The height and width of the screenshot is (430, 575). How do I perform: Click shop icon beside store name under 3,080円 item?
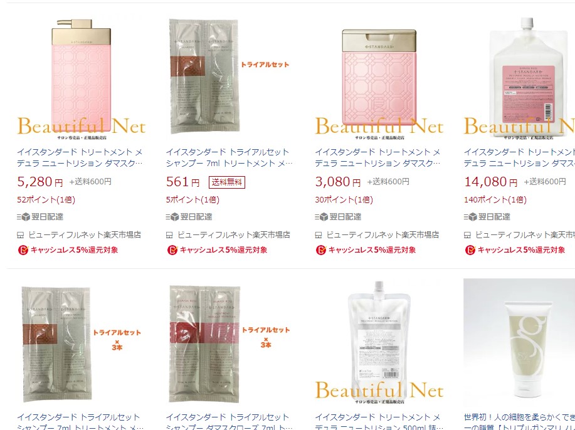pos(319,235)
